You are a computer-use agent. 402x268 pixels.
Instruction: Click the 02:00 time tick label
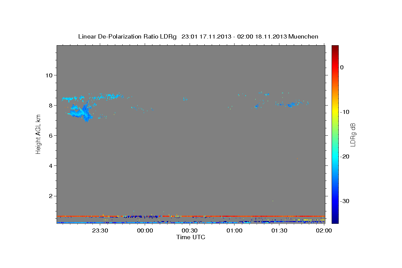(324, 231)
